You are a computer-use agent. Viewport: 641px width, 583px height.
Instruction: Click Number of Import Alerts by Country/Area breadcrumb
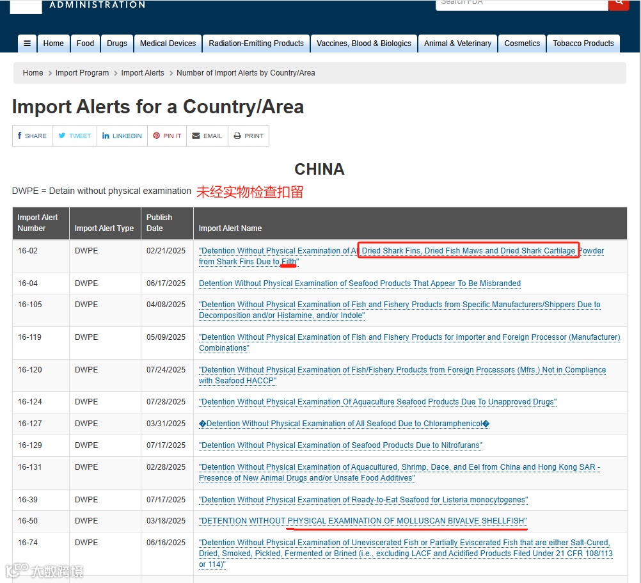pyautogui.click(x=246, y=73)
